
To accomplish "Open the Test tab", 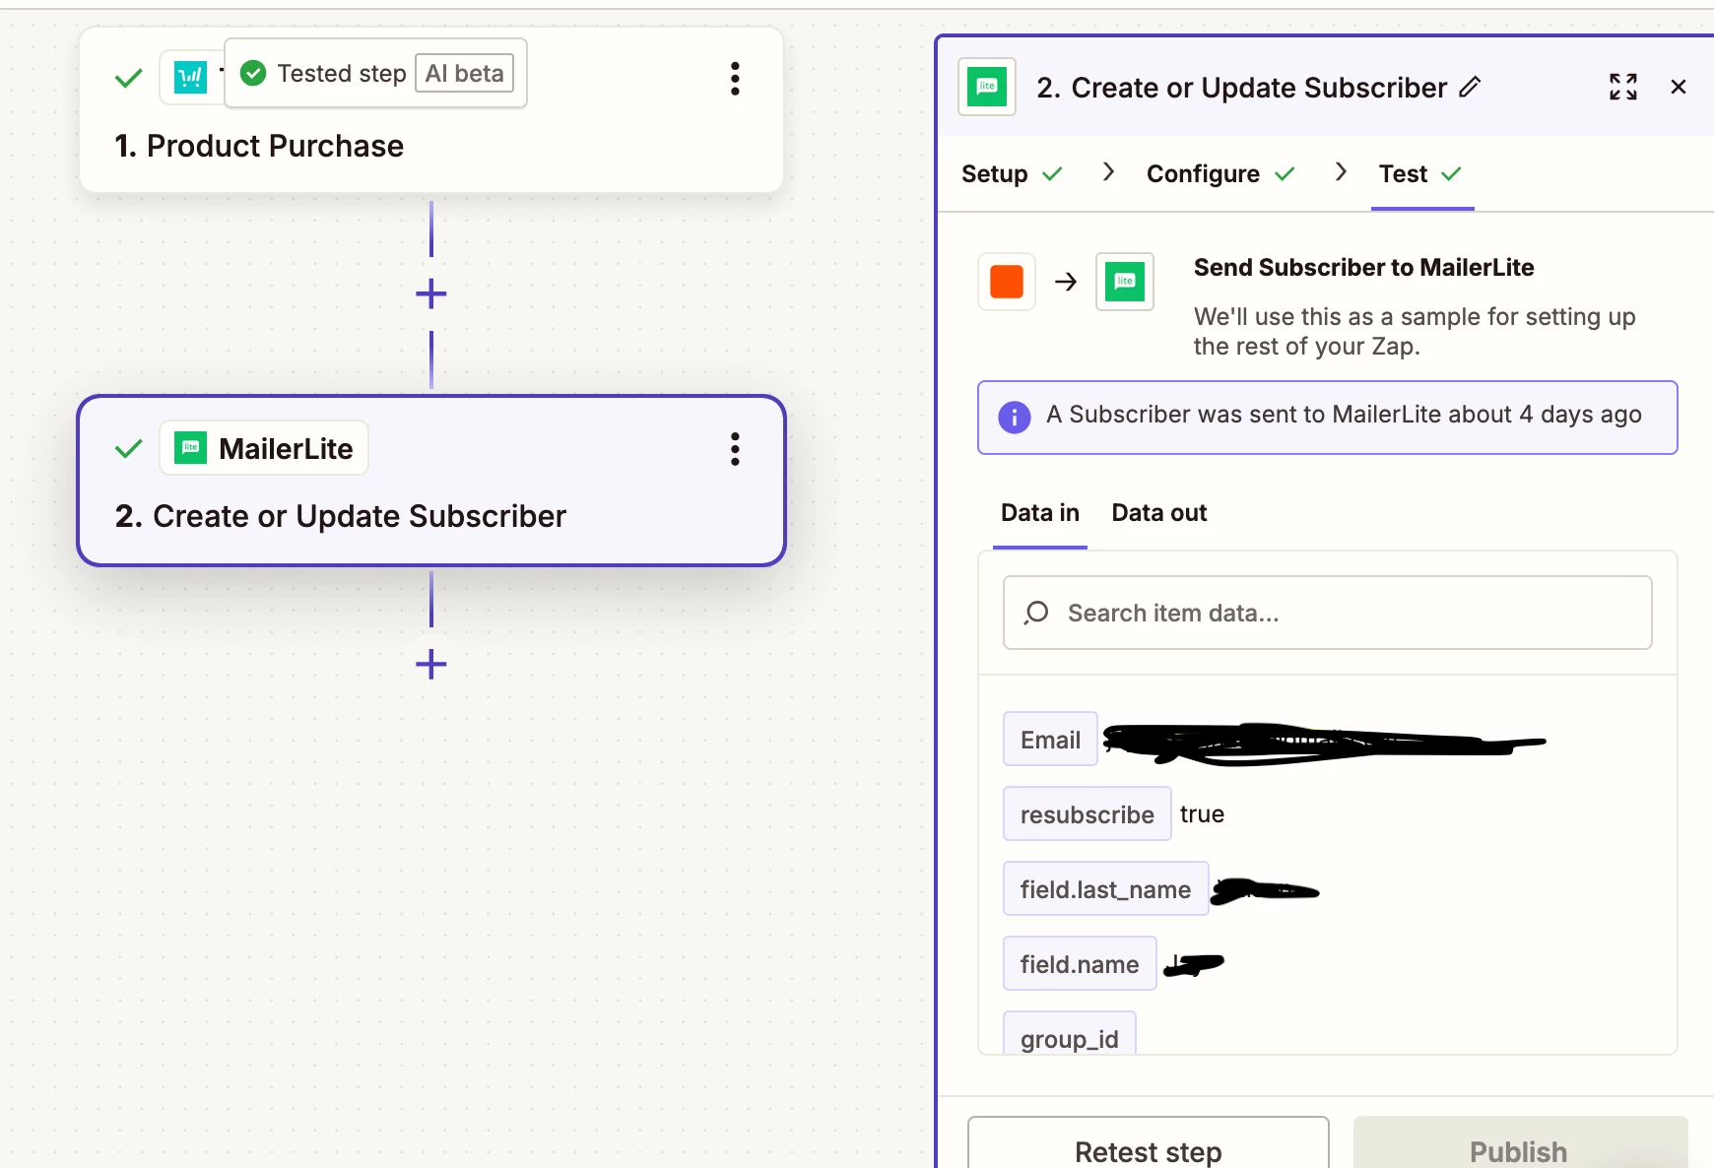I will pyautogui.click(x=1421, y=174).
